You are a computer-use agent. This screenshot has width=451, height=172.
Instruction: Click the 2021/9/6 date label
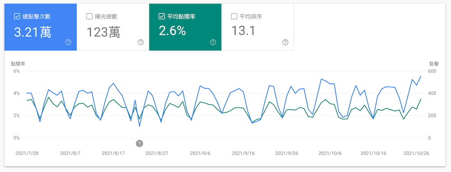[200, 153]
